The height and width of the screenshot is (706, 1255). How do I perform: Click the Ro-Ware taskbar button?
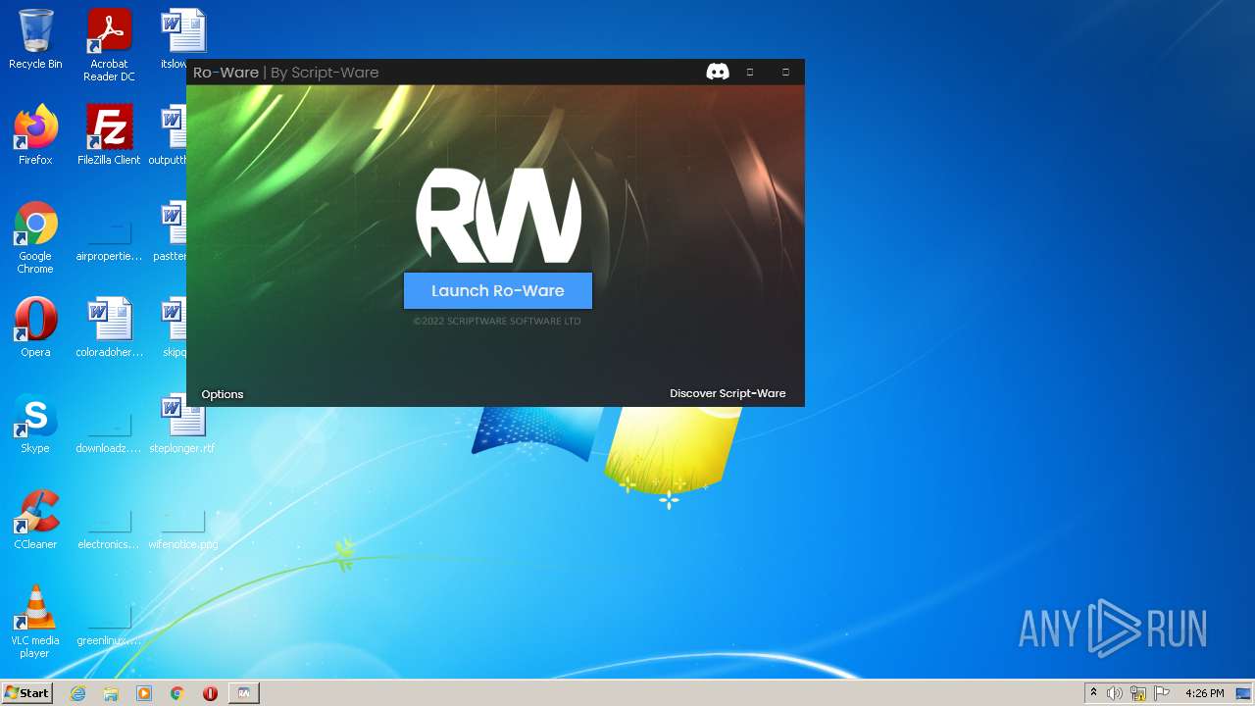point(244,693)
